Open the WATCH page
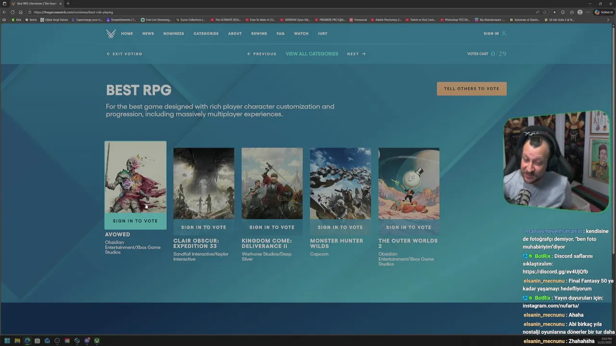 (301, 34)
